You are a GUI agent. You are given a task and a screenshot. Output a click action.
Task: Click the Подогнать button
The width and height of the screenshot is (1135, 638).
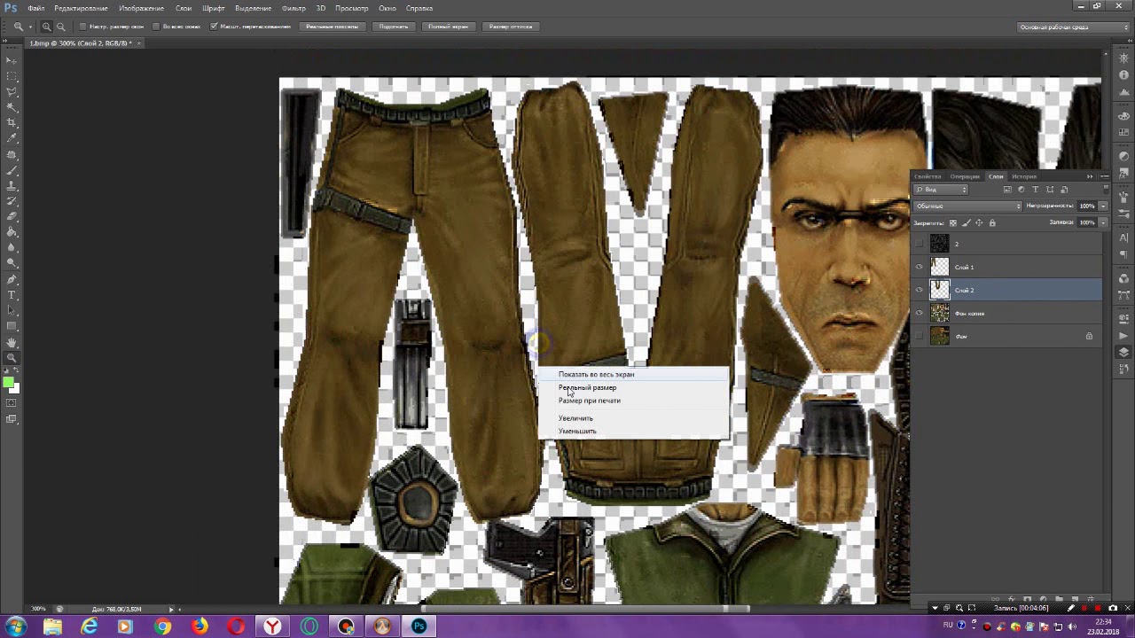point(394,27)
